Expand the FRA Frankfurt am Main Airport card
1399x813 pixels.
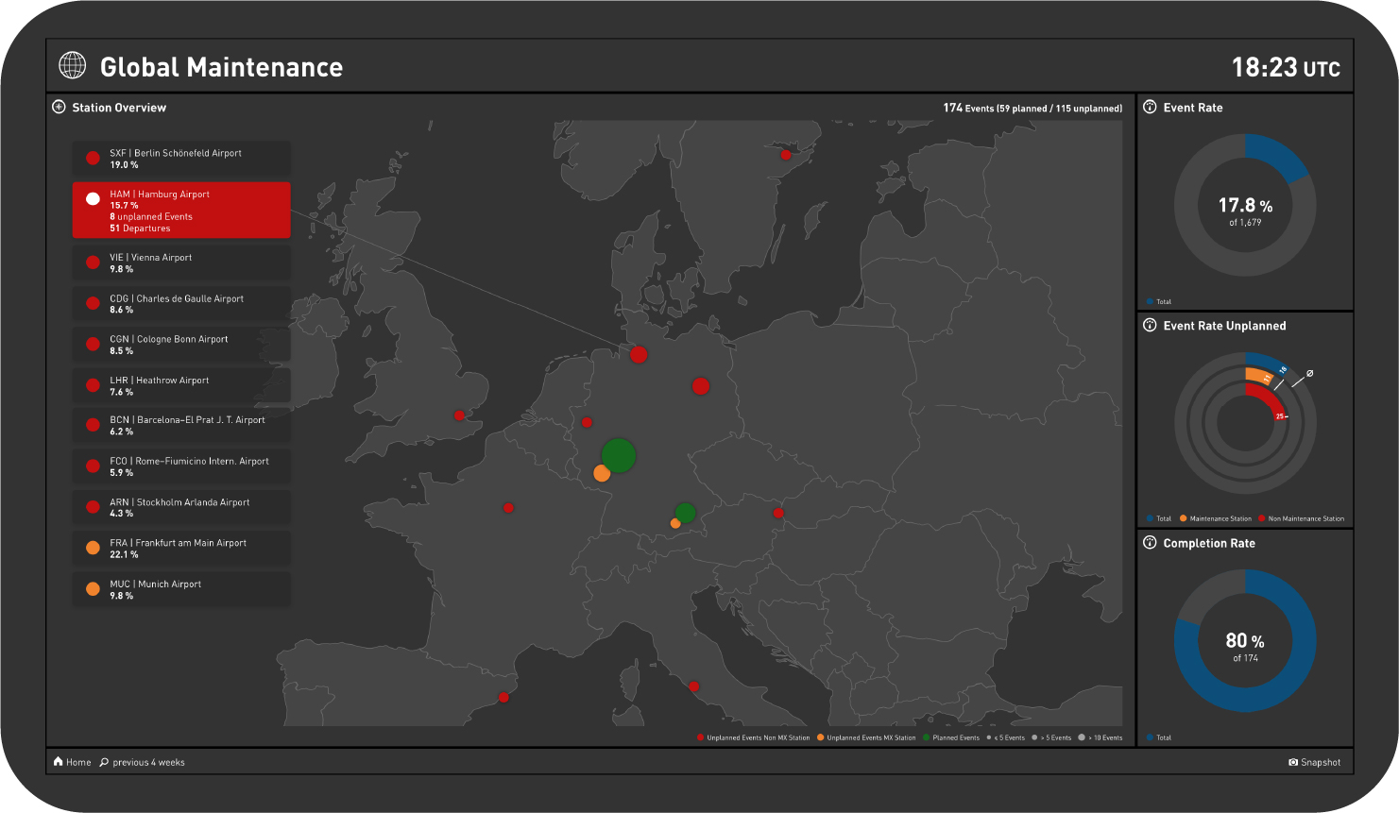click(181, 549)
